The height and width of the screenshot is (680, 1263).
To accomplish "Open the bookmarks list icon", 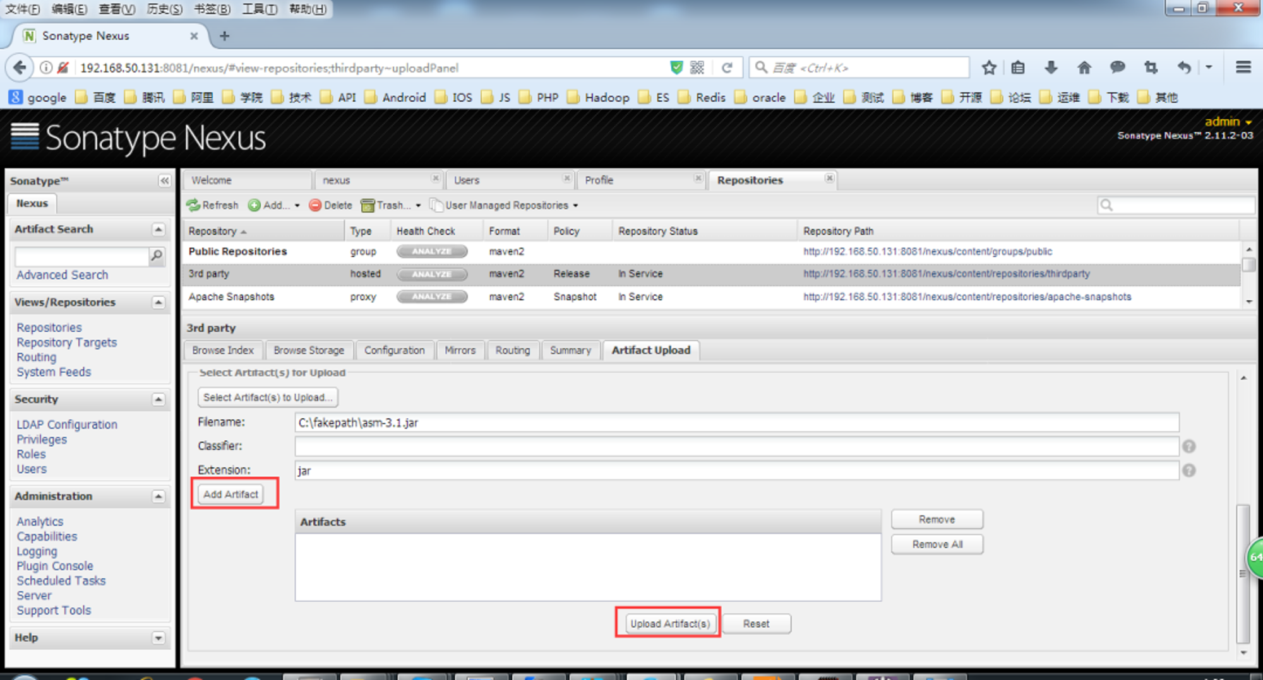I will pos(1017,67).
